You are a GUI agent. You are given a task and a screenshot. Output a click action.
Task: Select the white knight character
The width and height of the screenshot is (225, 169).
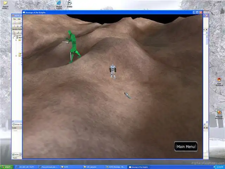[x=113, y=71]
